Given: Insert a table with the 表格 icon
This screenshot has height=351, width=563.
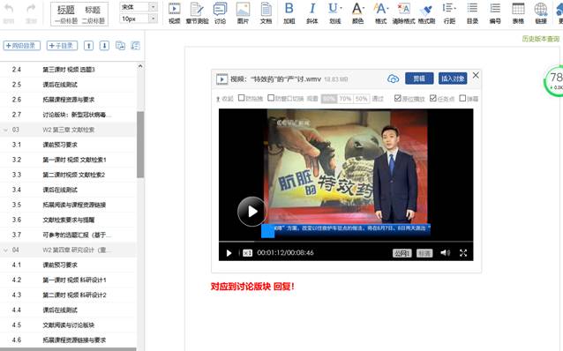Looking at the screenshot, I should coord(518,13).
